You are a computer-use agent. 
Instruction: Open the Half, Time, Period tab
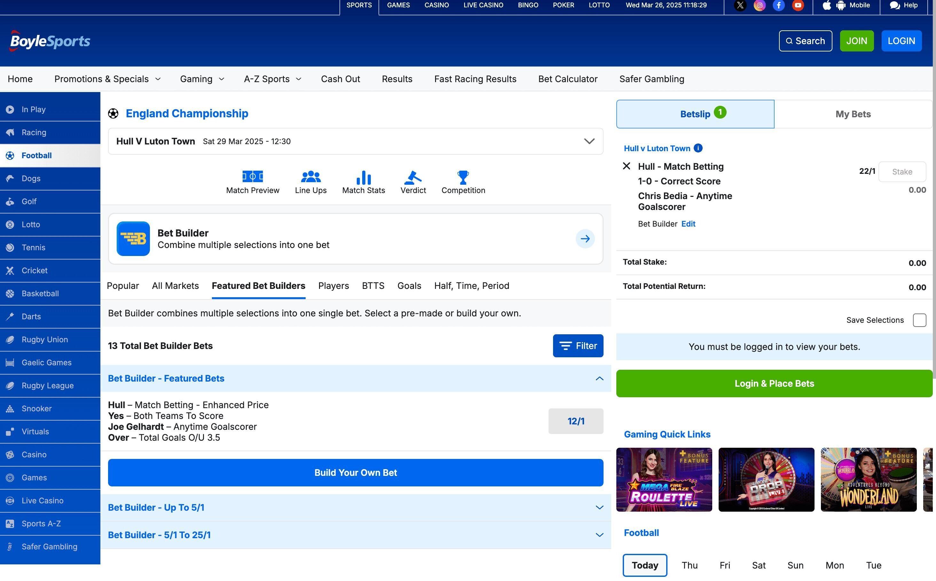click(x=472, y=286)
